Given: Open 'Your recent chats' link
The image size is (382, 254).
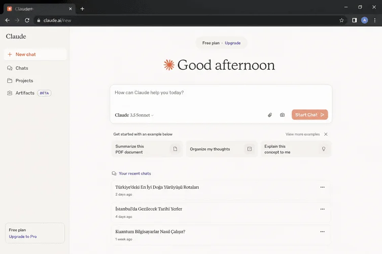Looking at the screenshot, I should 135,174.
